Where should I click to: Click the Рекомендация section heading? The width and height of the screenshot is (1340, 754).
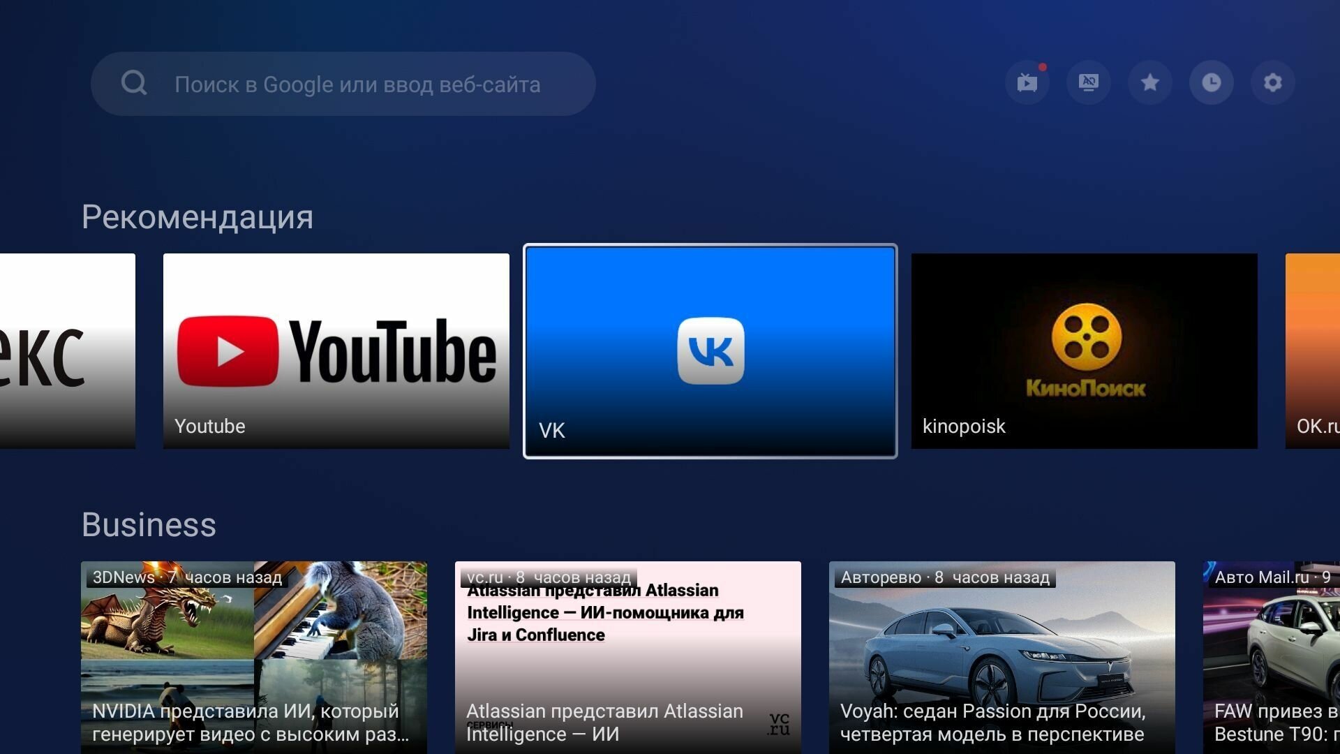198,217
